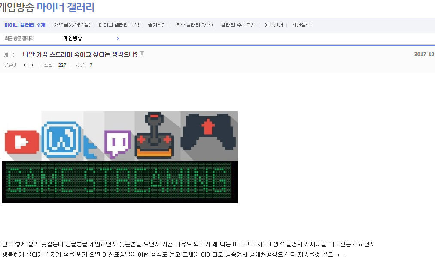
Task: Click author name ㅇㅇ
Action: [29, 65]
